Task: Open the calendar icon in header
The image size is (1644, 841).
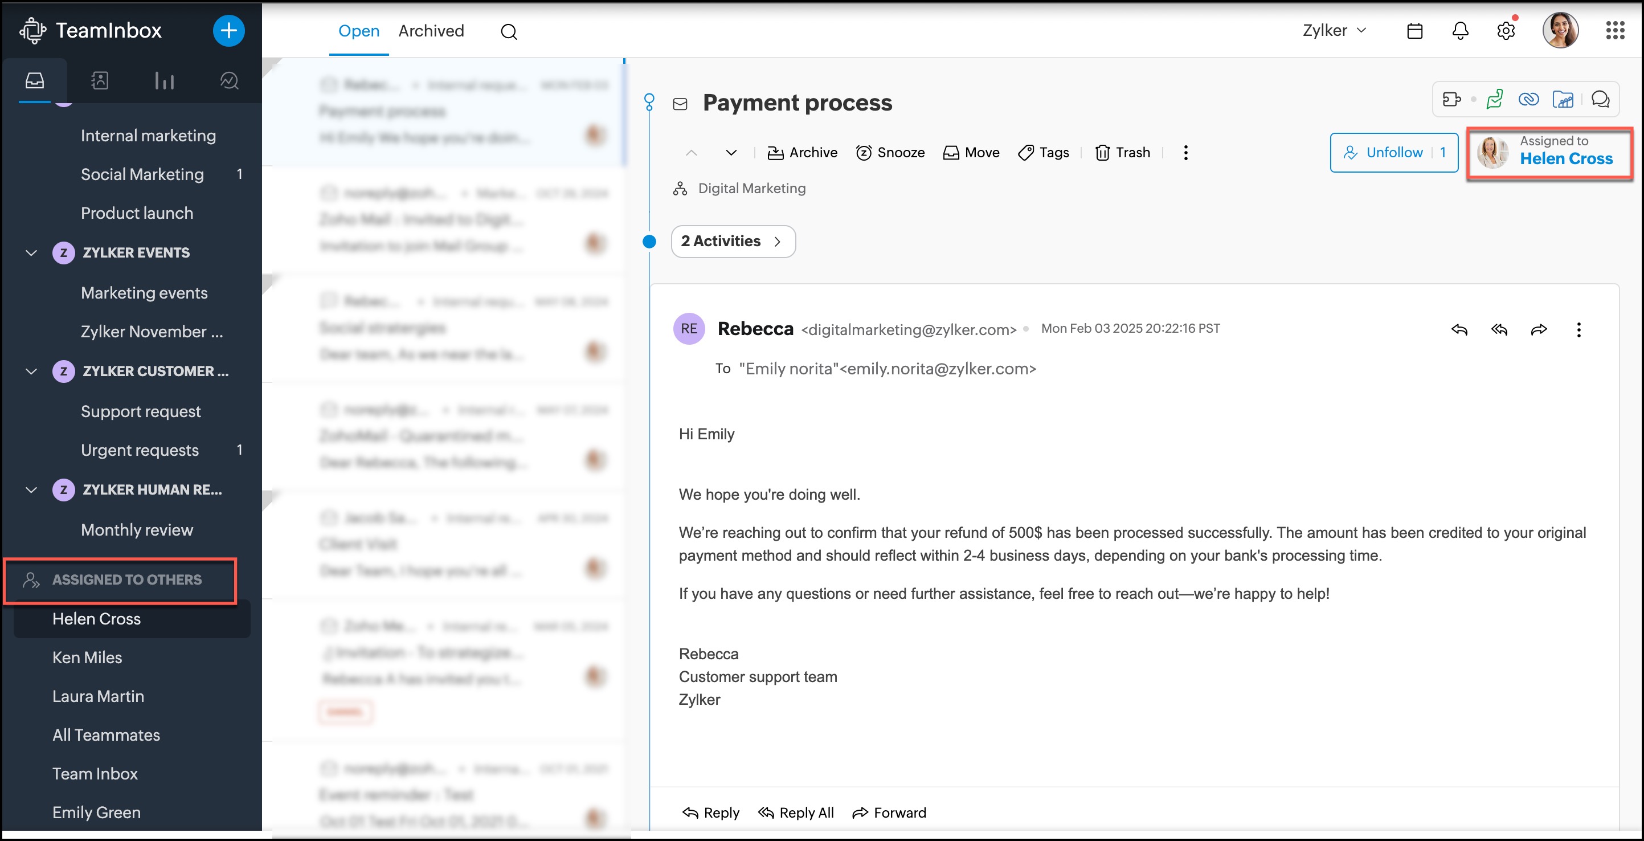Action: [x=1414, y=31]
